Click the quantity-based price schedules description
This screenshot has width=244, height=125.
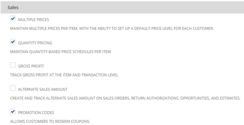click(x=60, y=52)
